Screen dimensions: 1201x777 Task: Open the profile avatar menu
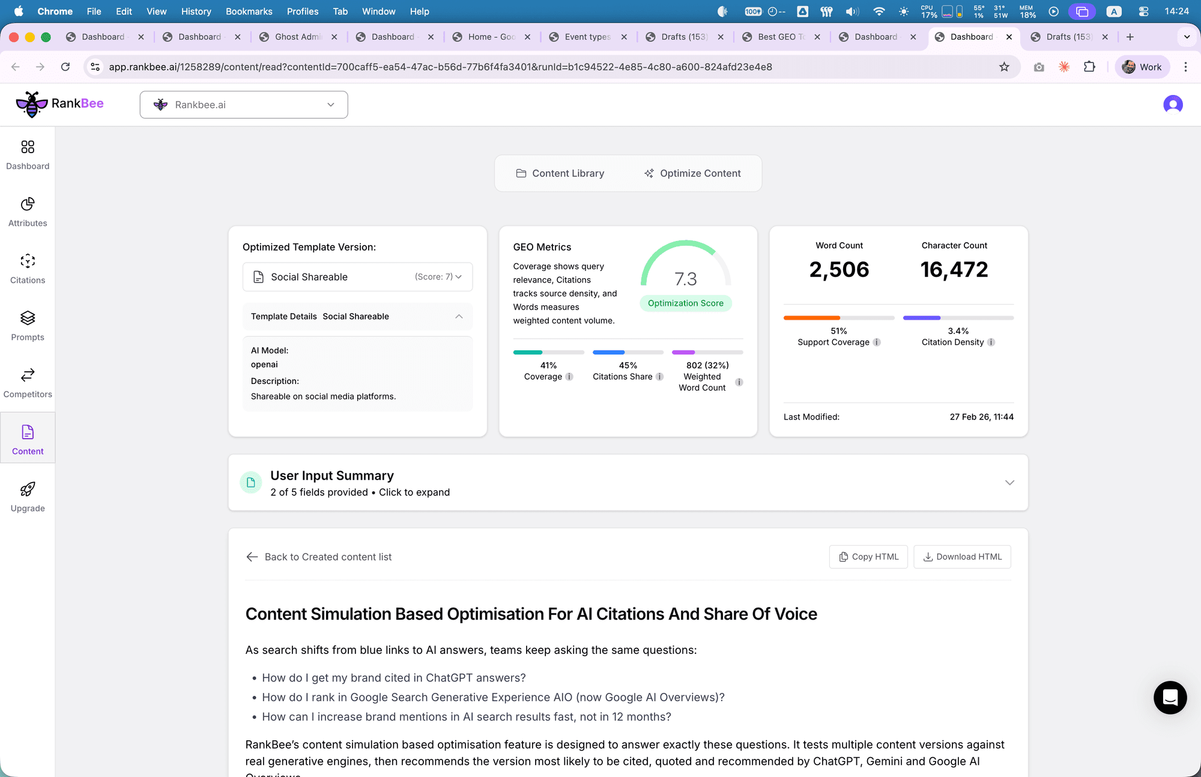pyautogui.click(x=1173, y=104)
